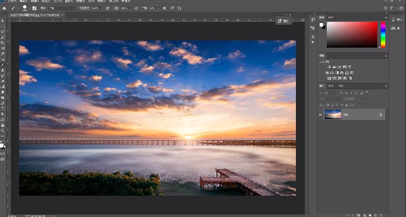406x217 pixels.
Task: Add an Invert adjustment layer
Action: (329, 78)
